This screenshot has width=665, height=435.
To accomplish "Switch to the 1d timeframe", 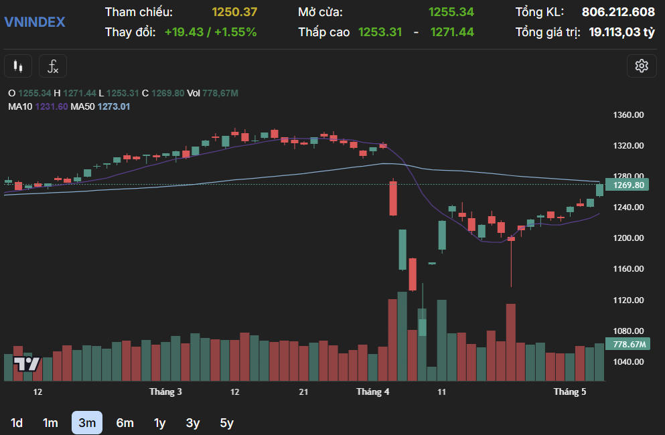I will [17, 423].
